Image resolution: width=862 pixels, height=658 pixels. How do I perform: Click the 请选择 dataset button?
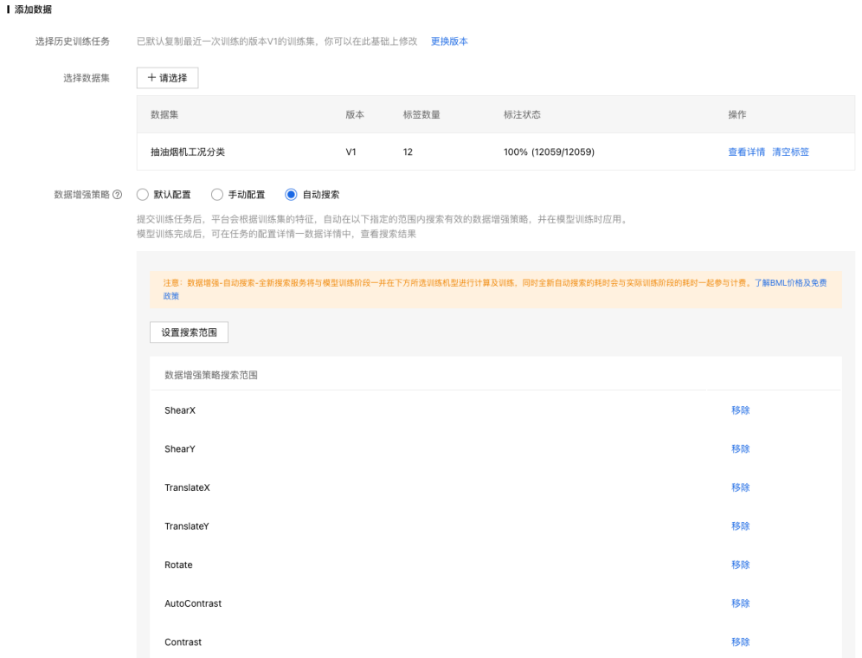[168, 78]
